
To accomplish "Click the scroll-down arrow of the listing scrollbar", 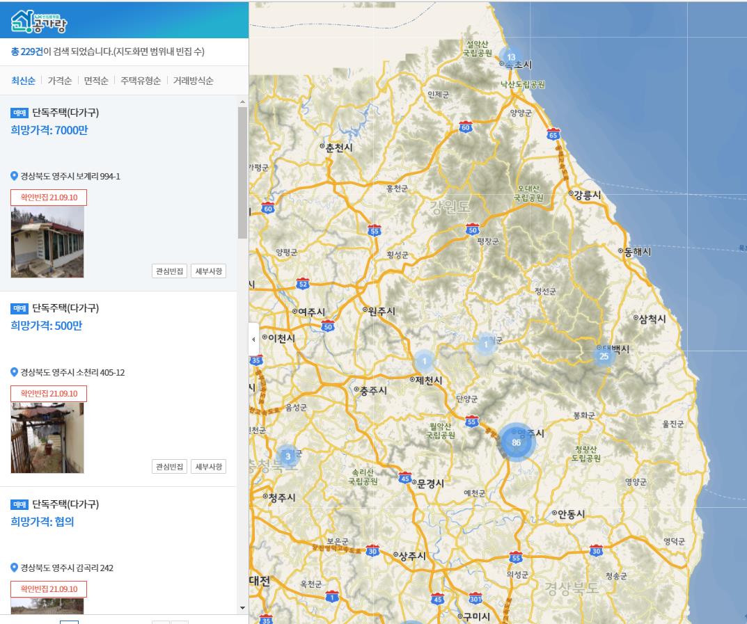I will pyautogui.click(x=242, y=608).
